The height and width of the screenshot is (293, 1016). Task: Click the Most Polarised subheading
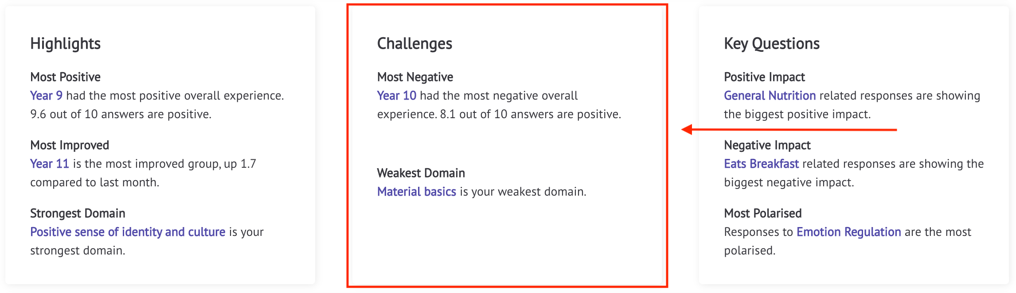point(763,213)
